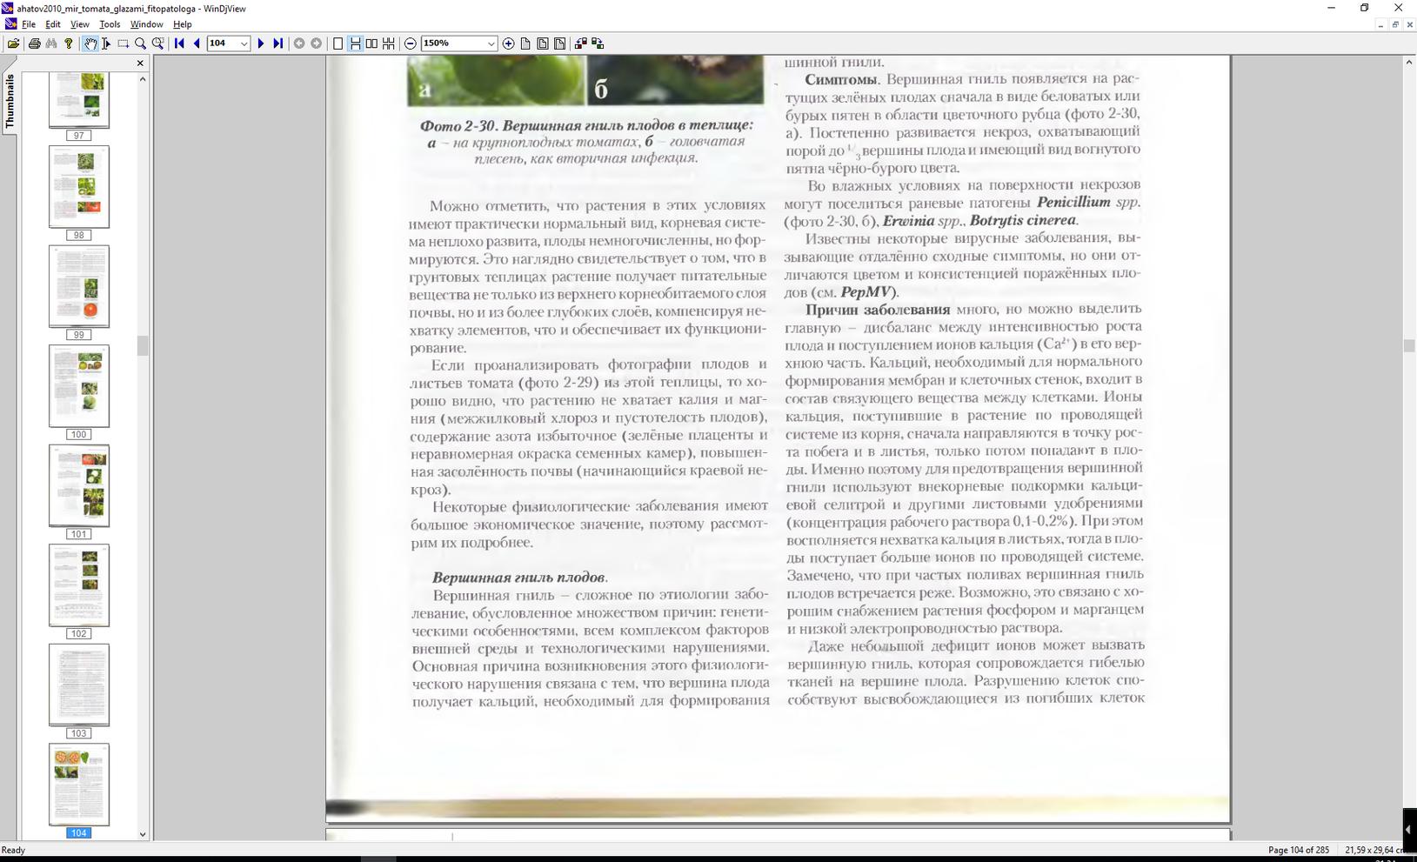Select the Hand drag tool
Image resolution: width=1417 pixels, height=862 pixels.
[90, 43]
